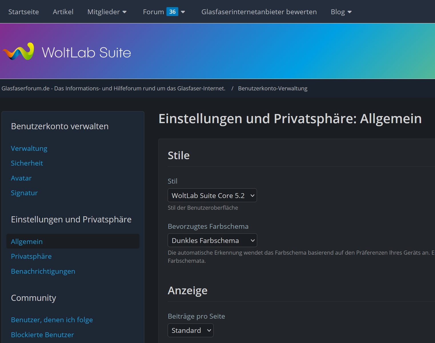Open the Benachrichtigungen sidebar link
Image resolution: width=435 pixels, height=343 pixels.
click(43, 271)
